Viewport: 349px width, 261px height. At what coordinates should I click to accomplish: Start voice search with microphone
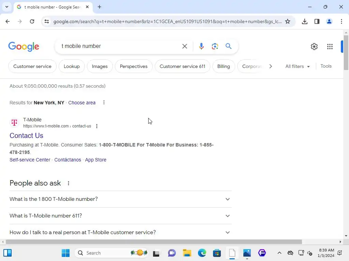(201, 46)
